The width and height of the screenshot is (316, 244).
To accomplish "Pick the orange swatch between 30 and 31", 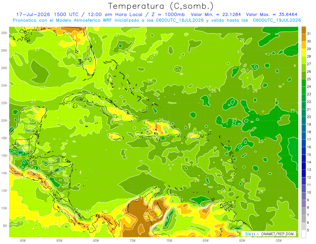I will click(x=304, y=37).
